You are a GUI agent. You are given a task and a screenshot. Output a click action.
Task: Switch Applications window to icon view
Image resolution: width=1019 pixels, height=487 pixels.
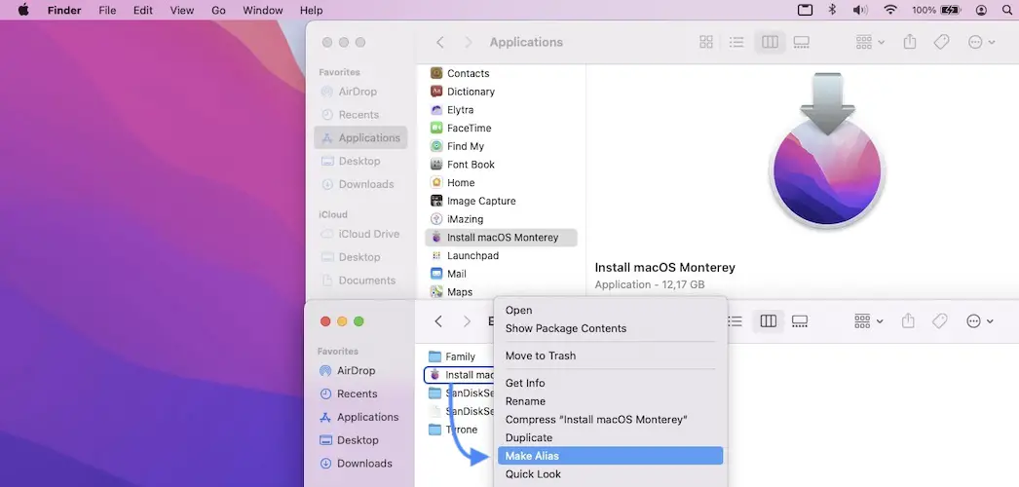[706, 43]
